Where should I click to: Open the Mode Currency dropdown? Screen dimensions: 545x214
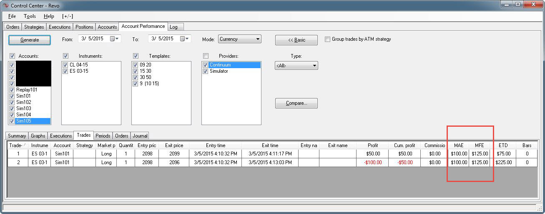tap(240, 39)
